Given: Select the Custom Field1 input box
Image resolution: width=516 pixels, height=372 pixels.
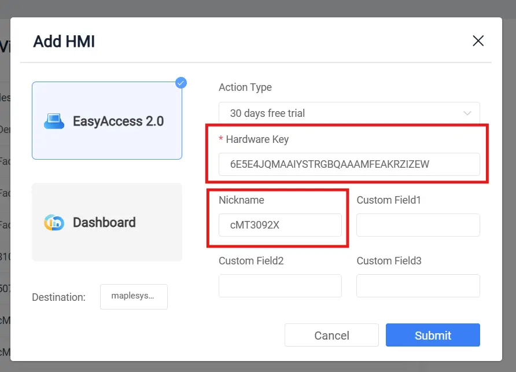Looking at the screenshot, I should pos(418,225).
